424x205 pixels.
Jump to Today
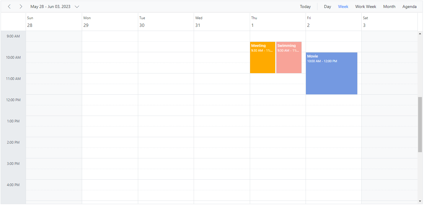point(305,6)
